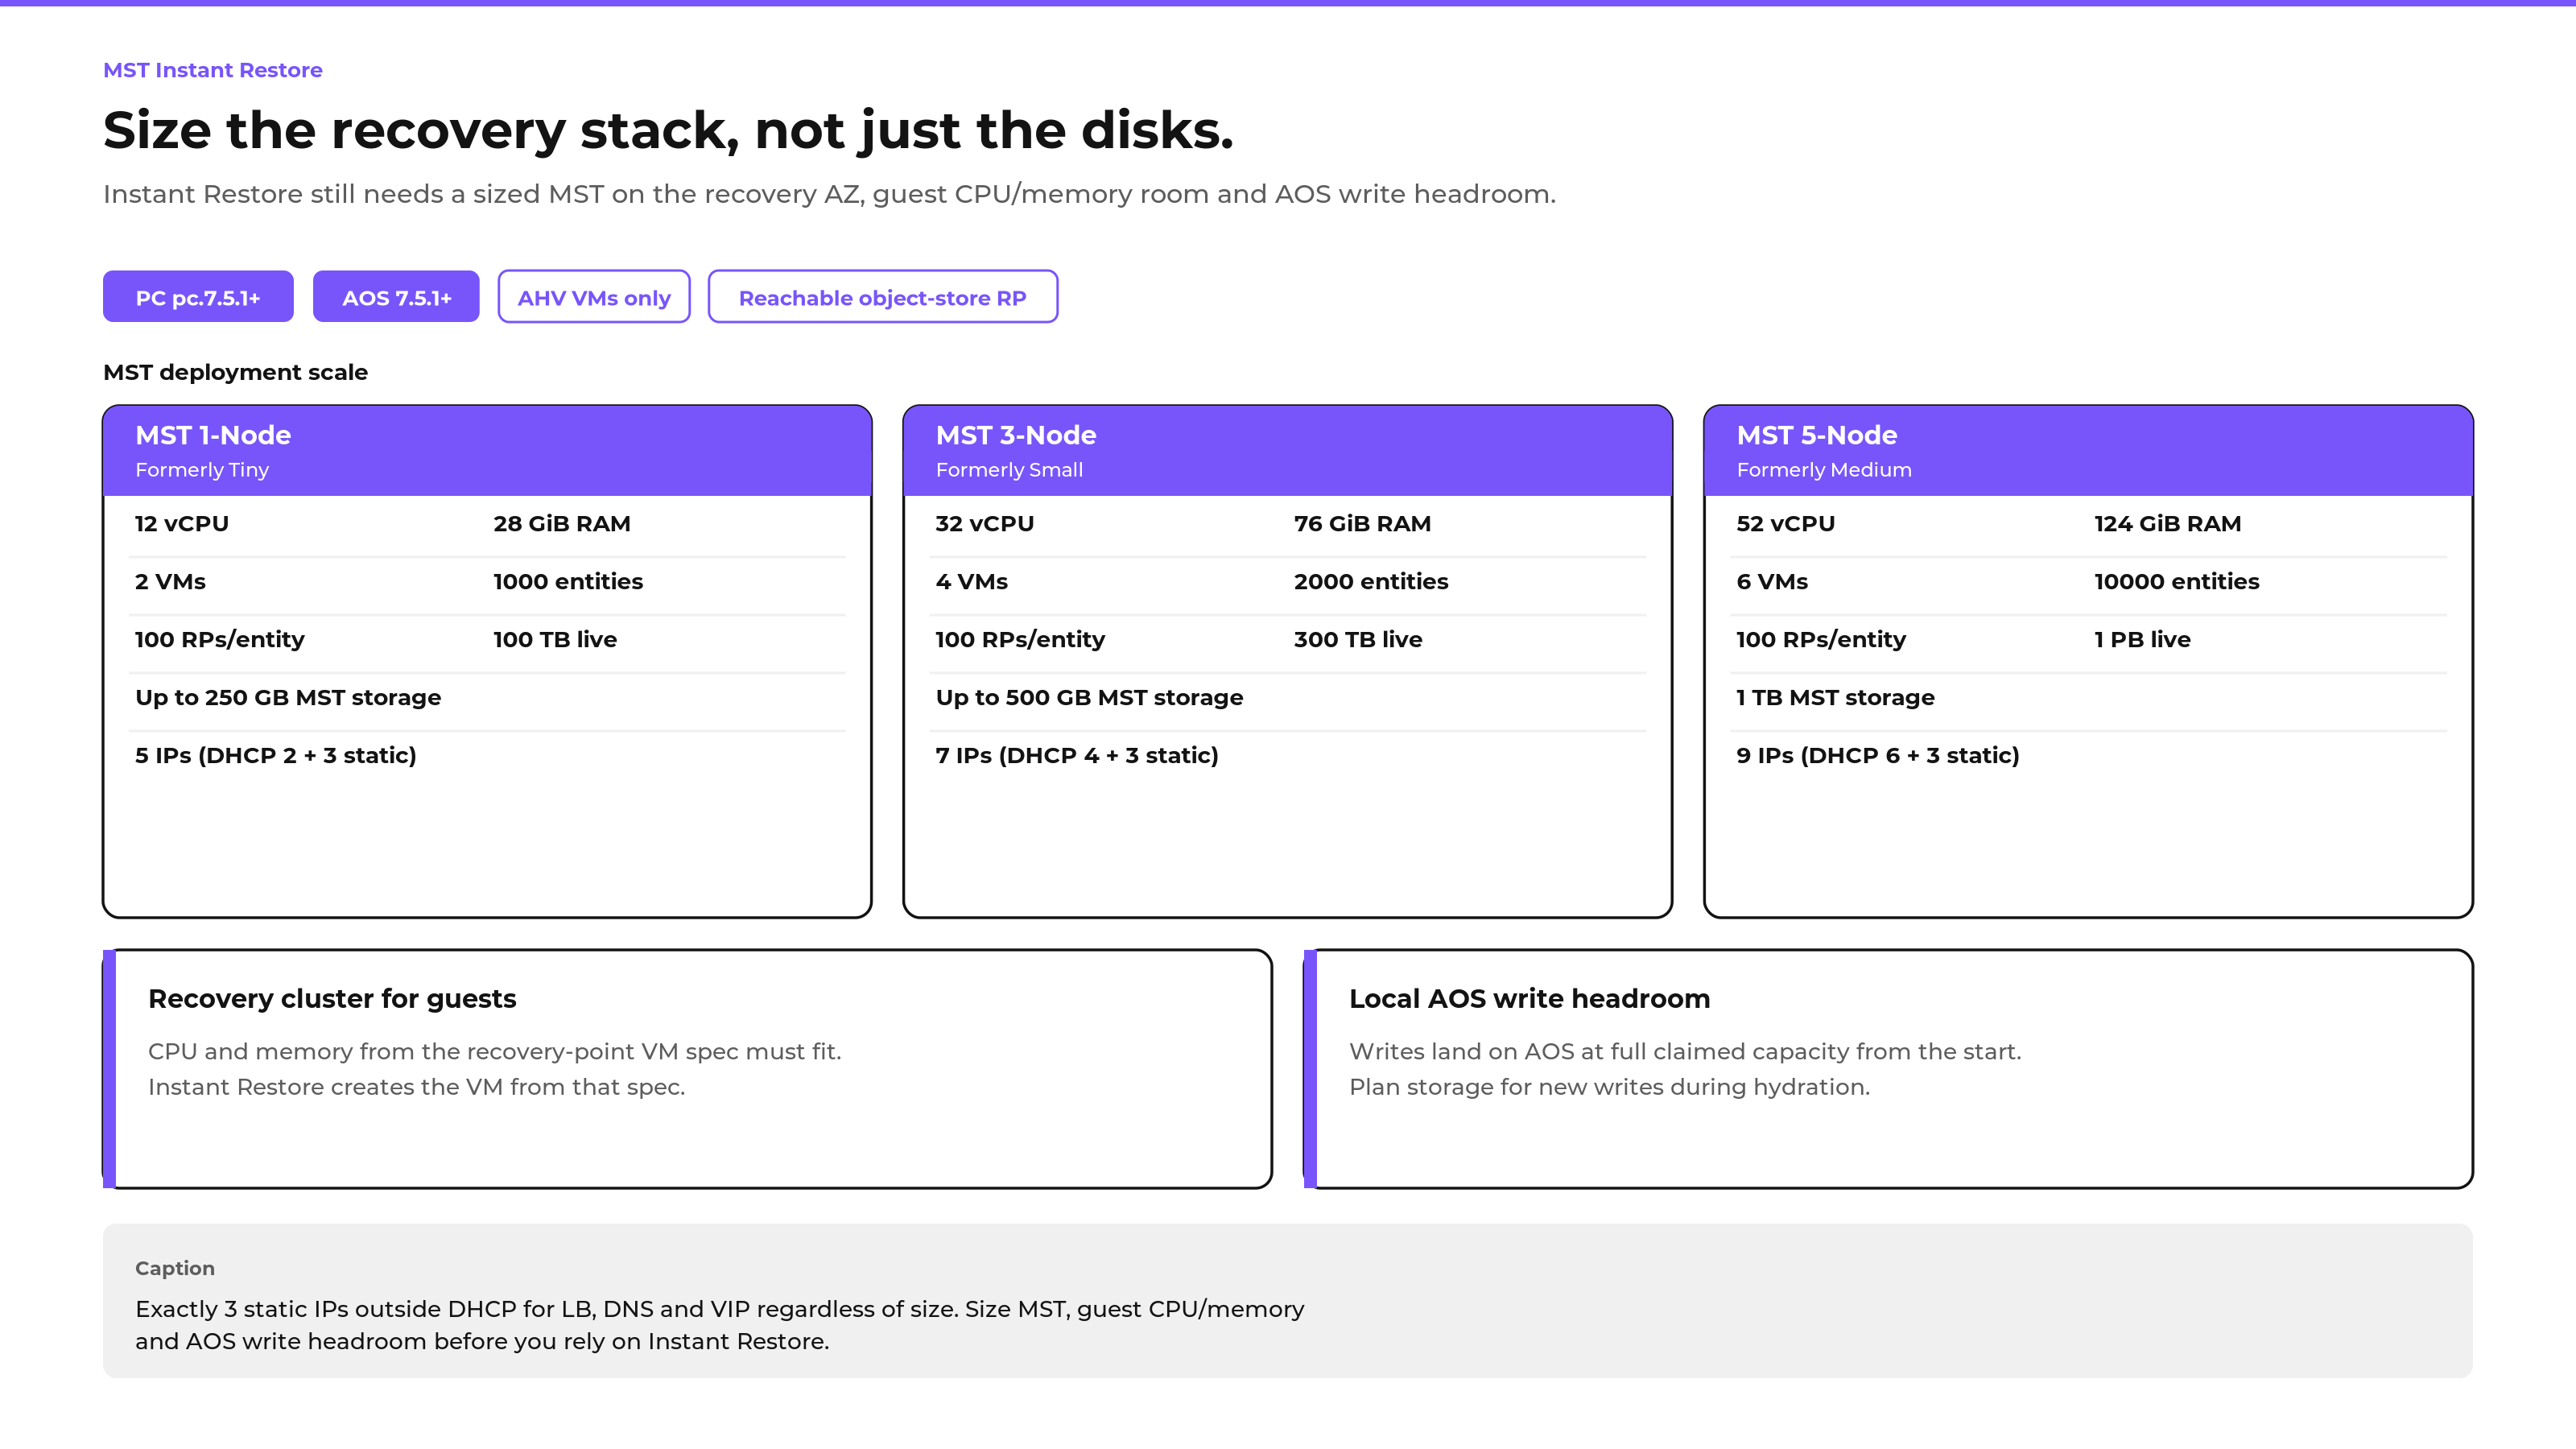The width and height of the screenshot is (2576, 1449).
Task: Click the caption line starting 'and AOS write headroom'
Action: [x=482, y=1342]
